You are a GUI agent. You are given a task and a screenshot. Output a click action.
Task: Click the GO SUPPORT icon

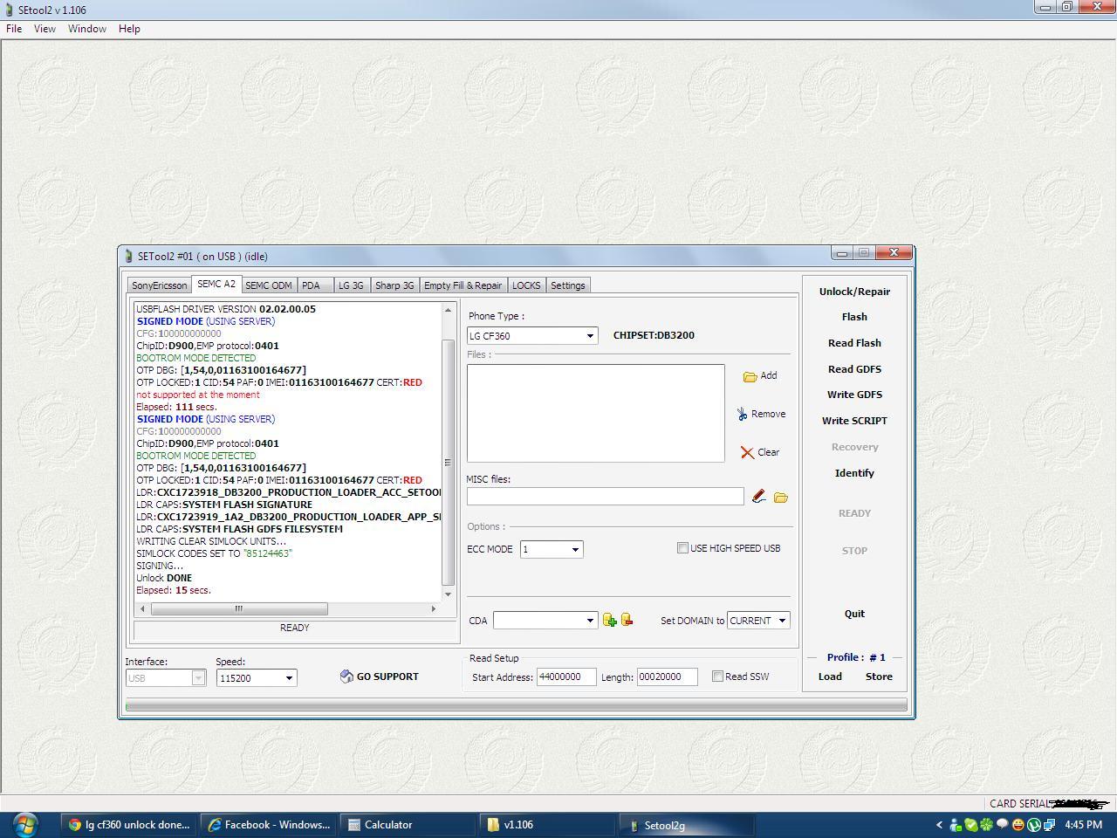(x=346, y=677)
